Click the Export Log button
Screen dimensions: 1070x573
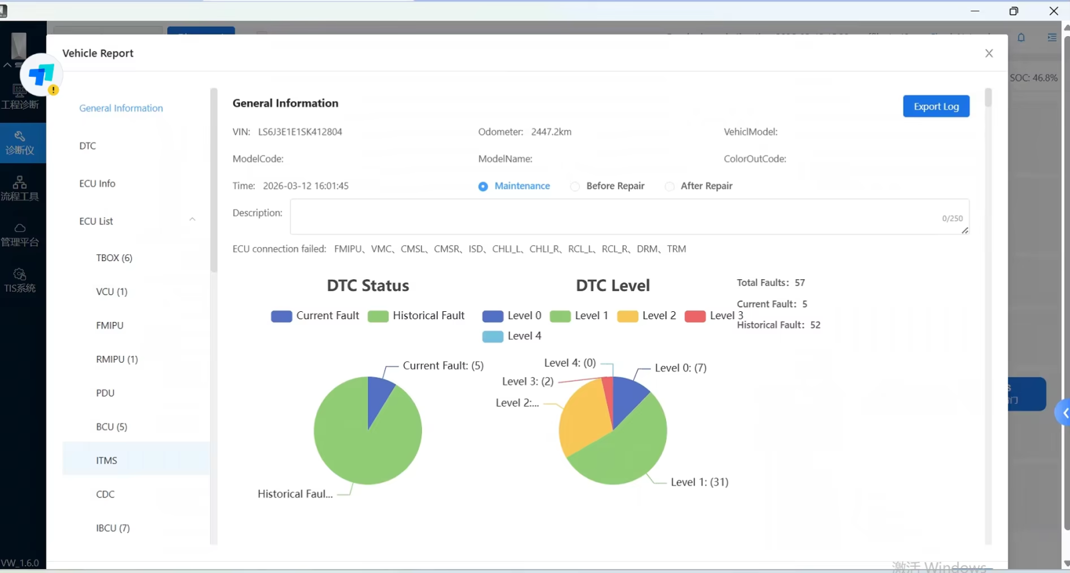coord(936,107)
